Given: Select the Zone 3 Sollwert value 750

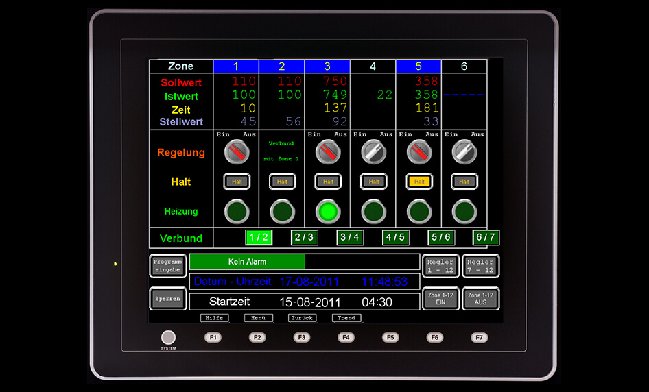Looking at the screenshot, I should click(335, 82).
